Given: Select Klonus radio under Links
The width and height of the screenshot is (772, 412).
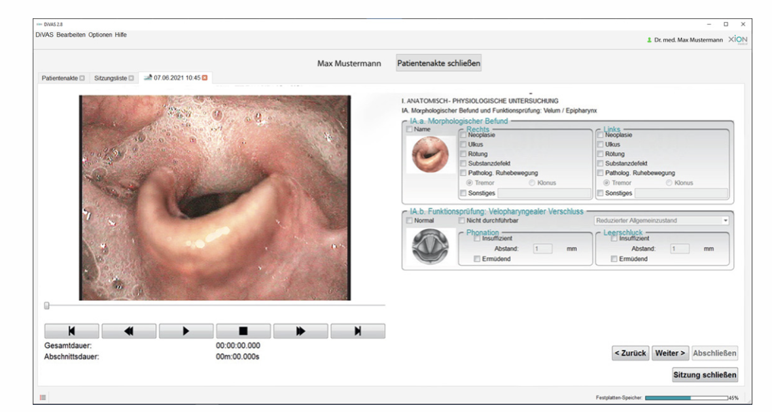Looking at the screenshot, I should pos(669,183).
